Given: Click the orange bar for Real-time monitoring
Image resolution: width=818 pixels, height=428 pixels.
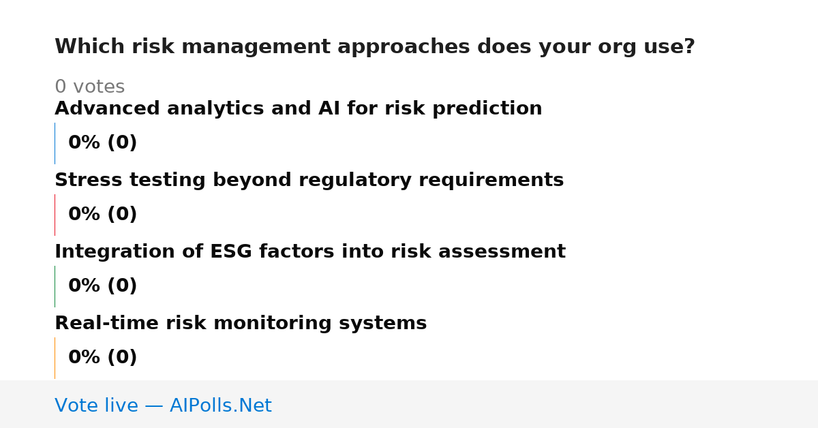Looking at the screenshot, I should tap(55, 358).
